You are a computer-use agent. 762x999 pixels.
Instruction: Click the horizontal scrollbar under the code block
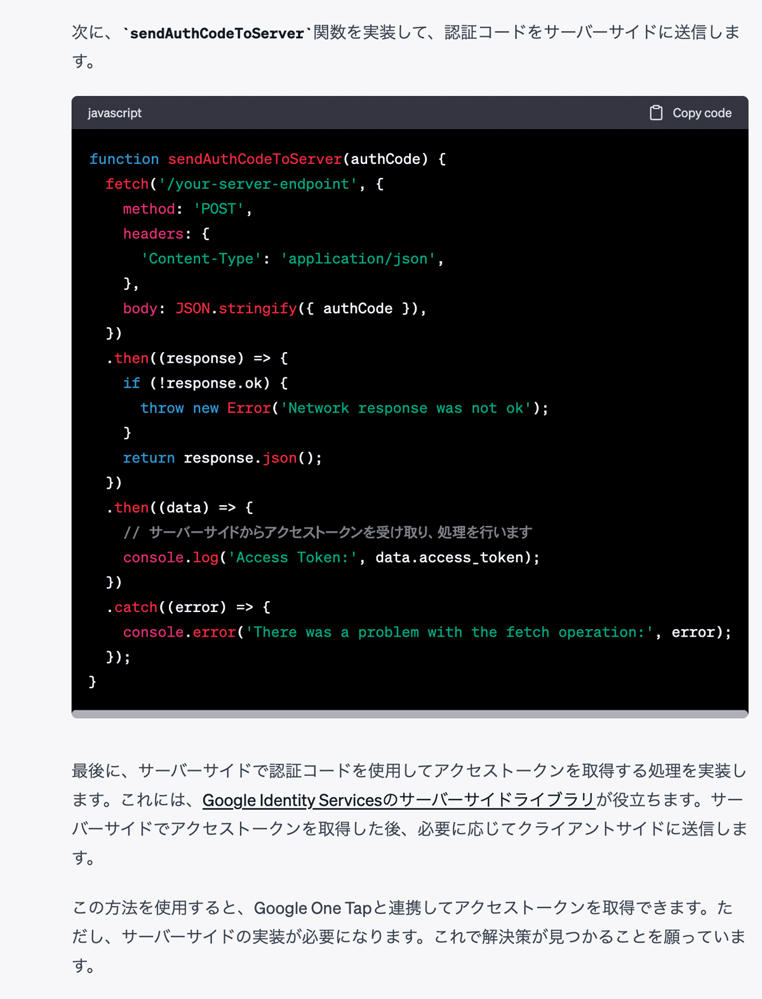(x=410, y=714)
